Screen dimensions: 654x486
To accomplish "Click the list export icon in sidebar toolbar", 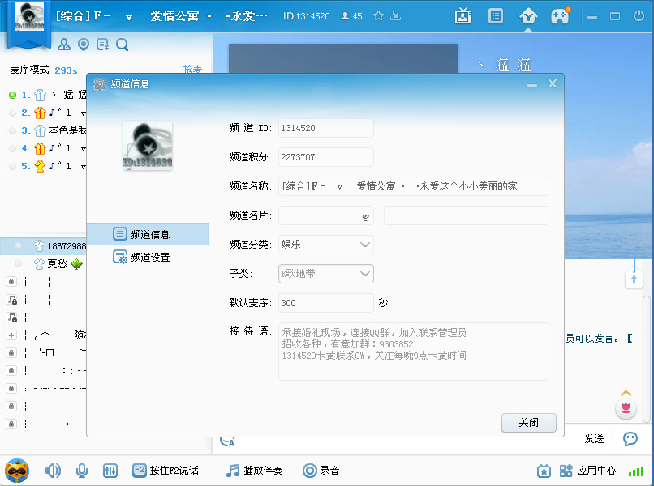I will pyautogui.click(x=102, y=44).
